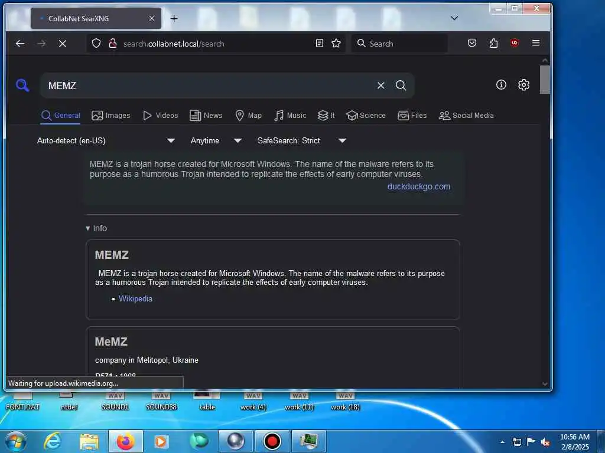Viewport: 605px width, 453px height.
Task: Stop loading the page
Action: 63,44
